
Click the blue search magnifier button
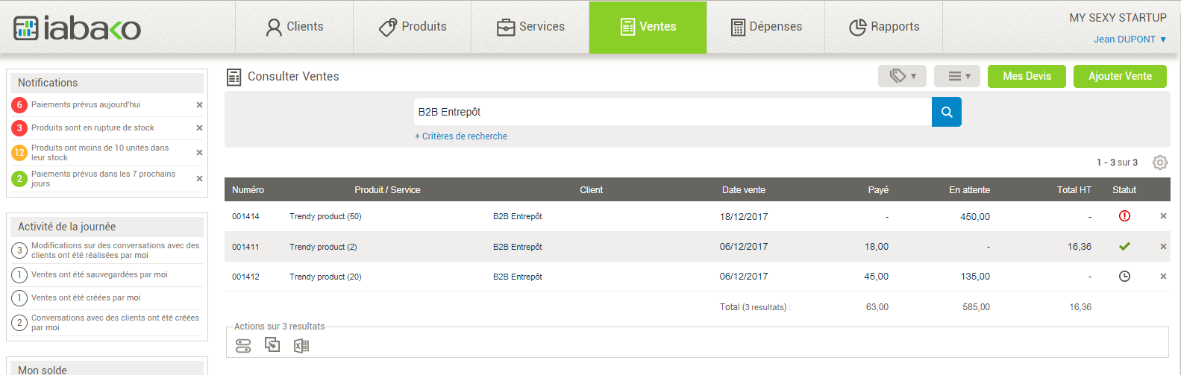tap(947, 112)
